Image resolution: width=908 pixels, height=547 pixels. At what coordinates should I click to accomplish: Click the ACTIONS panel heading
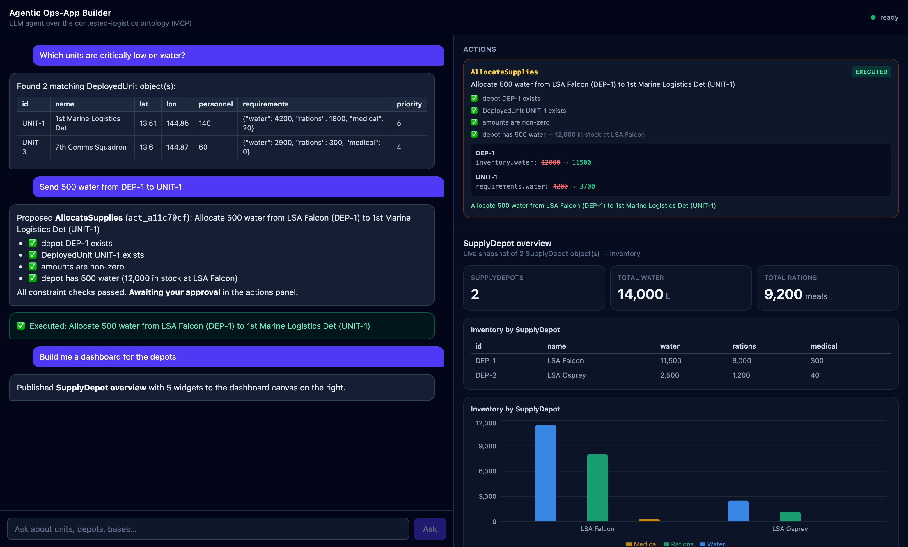479,49
